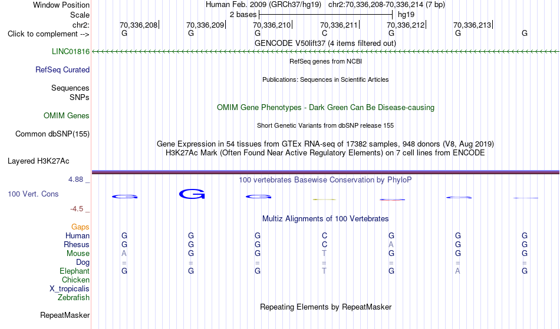Click 'Multiz Alignments of 100 Vertebrates' title
This screenshot has width=560, height=329.
click(325, 218)
